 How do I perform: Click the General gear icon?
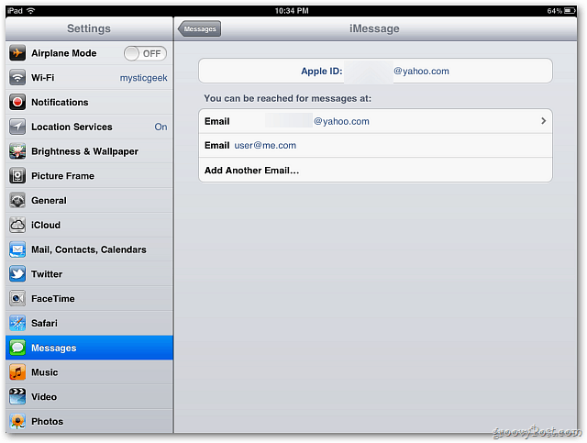coord(17,200)
